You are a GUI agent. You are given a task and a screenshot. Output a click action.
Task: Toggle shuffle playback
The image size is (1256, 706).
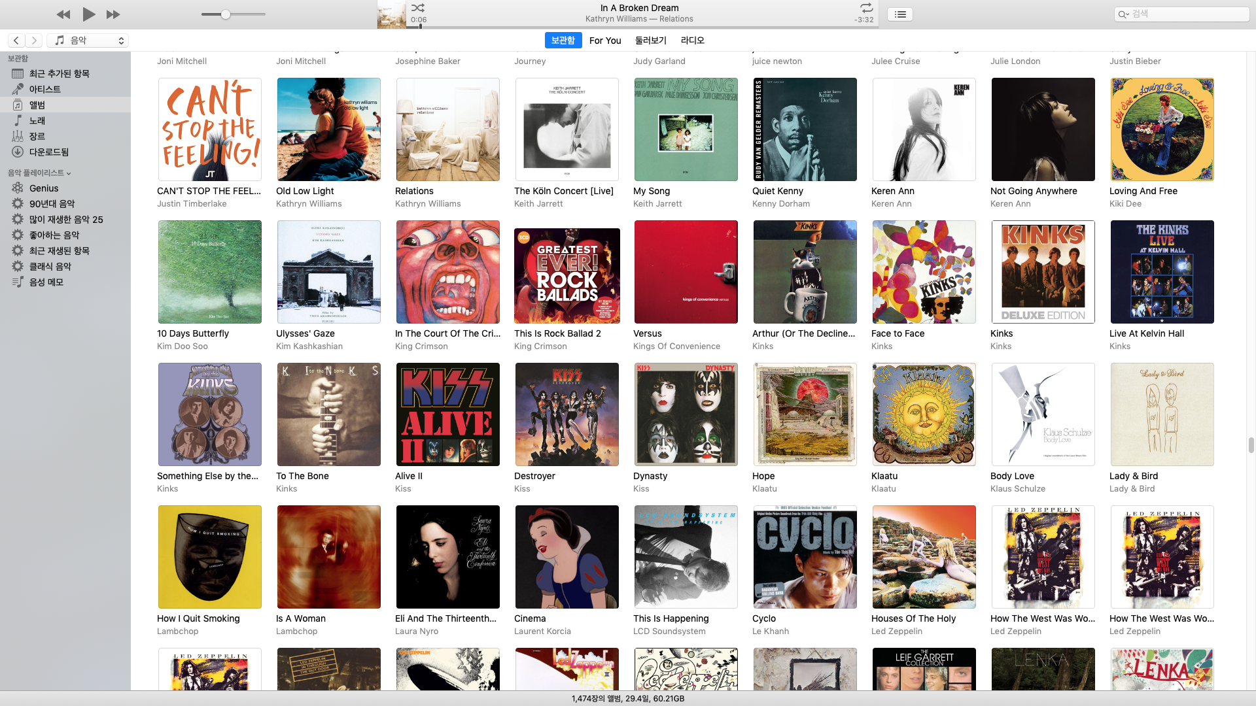(418, 8)
